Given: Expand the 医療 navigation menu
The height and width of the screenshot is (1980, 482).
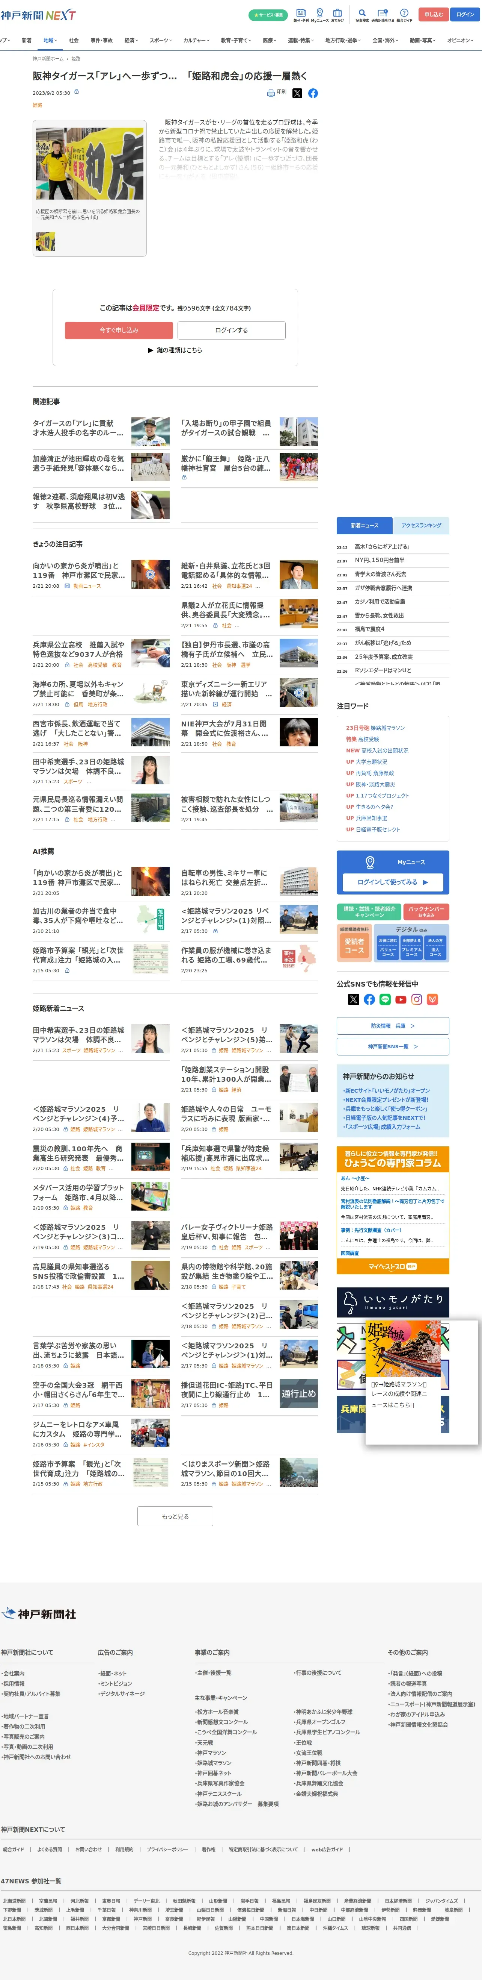Looking at the screenshot, I should pyautogui.click(x=270, y=40).
